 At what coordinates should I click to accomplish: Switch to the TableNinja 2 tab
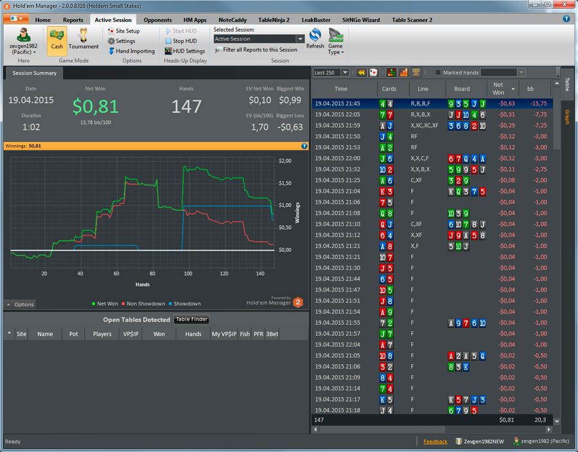click(274, 20)
